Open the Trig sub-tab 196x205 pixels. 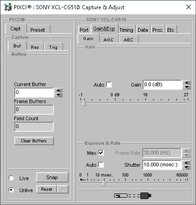click(x=53, y=47)
